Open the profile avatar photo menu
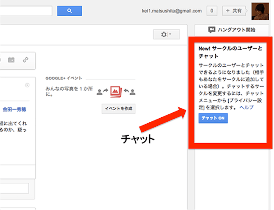274x210 pixels. click(260, 11)
